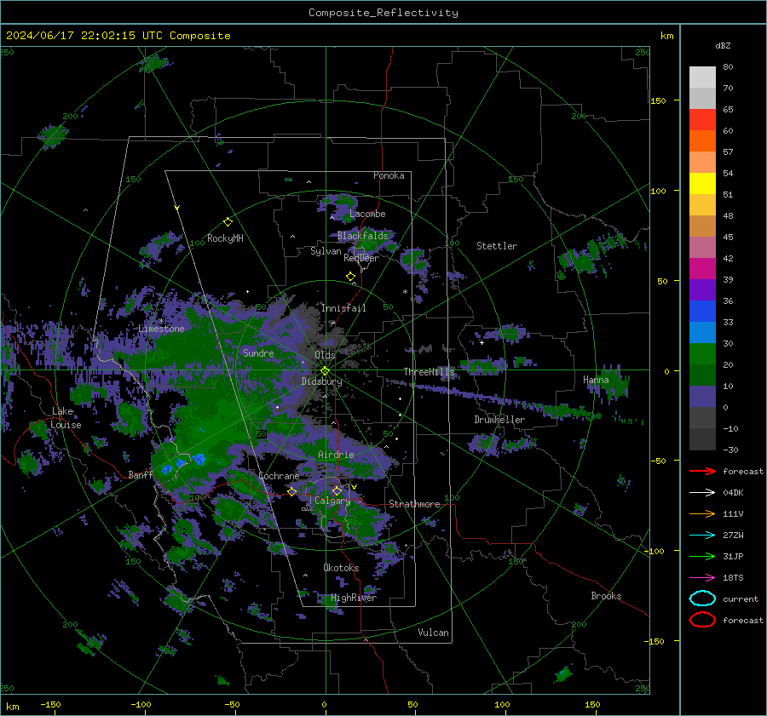Click the 2024/06/17 22:02:15 UTC timestamp
This screenshot has height=716, width=767.
[118, 36]
